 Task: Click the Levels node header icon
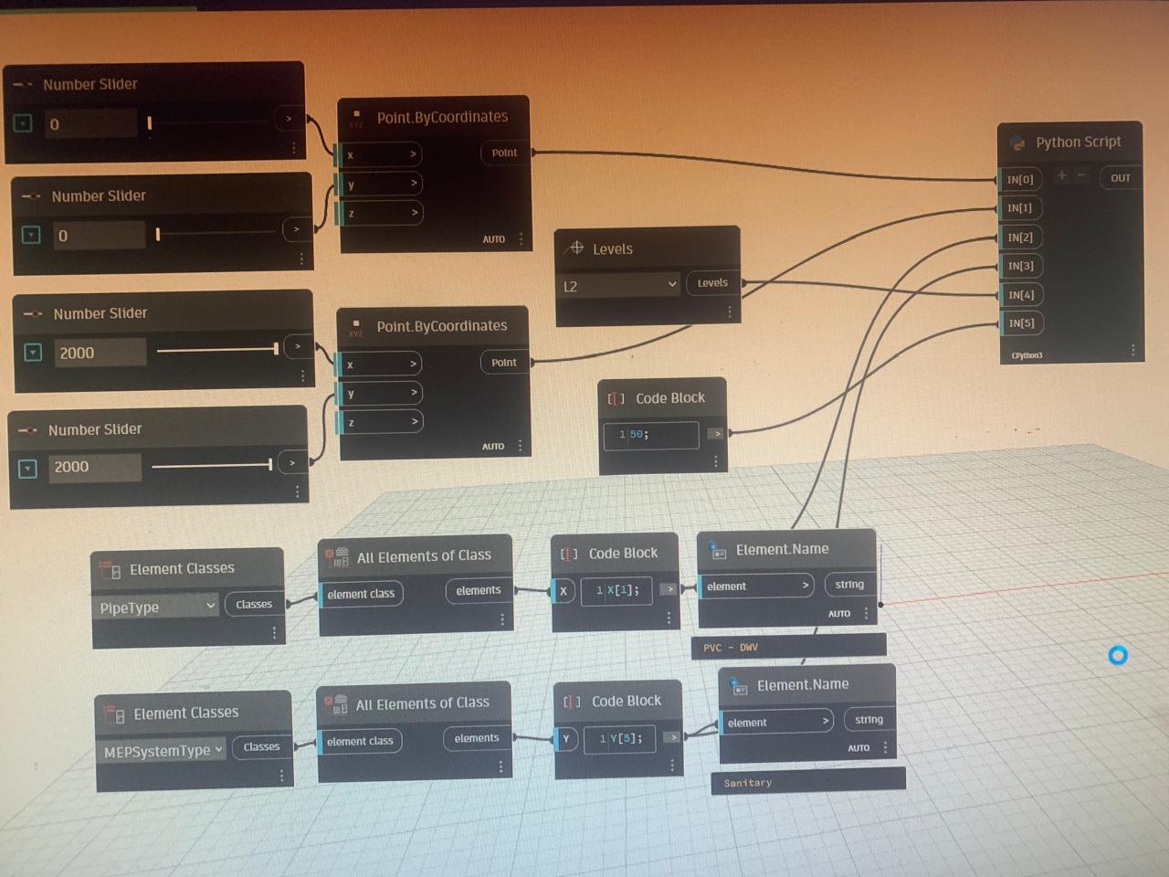[x=576, y=247]
